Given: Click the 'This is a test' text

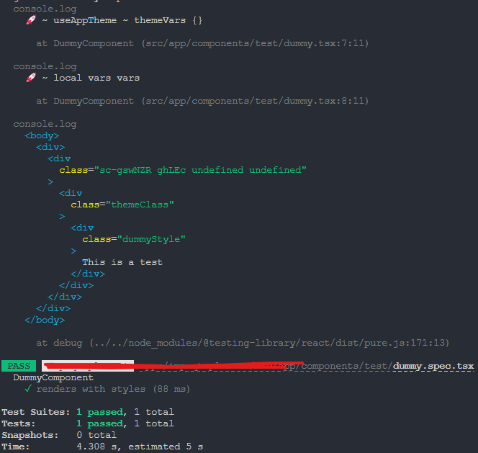Looking at the screenshot, I should tap(122, 262).
